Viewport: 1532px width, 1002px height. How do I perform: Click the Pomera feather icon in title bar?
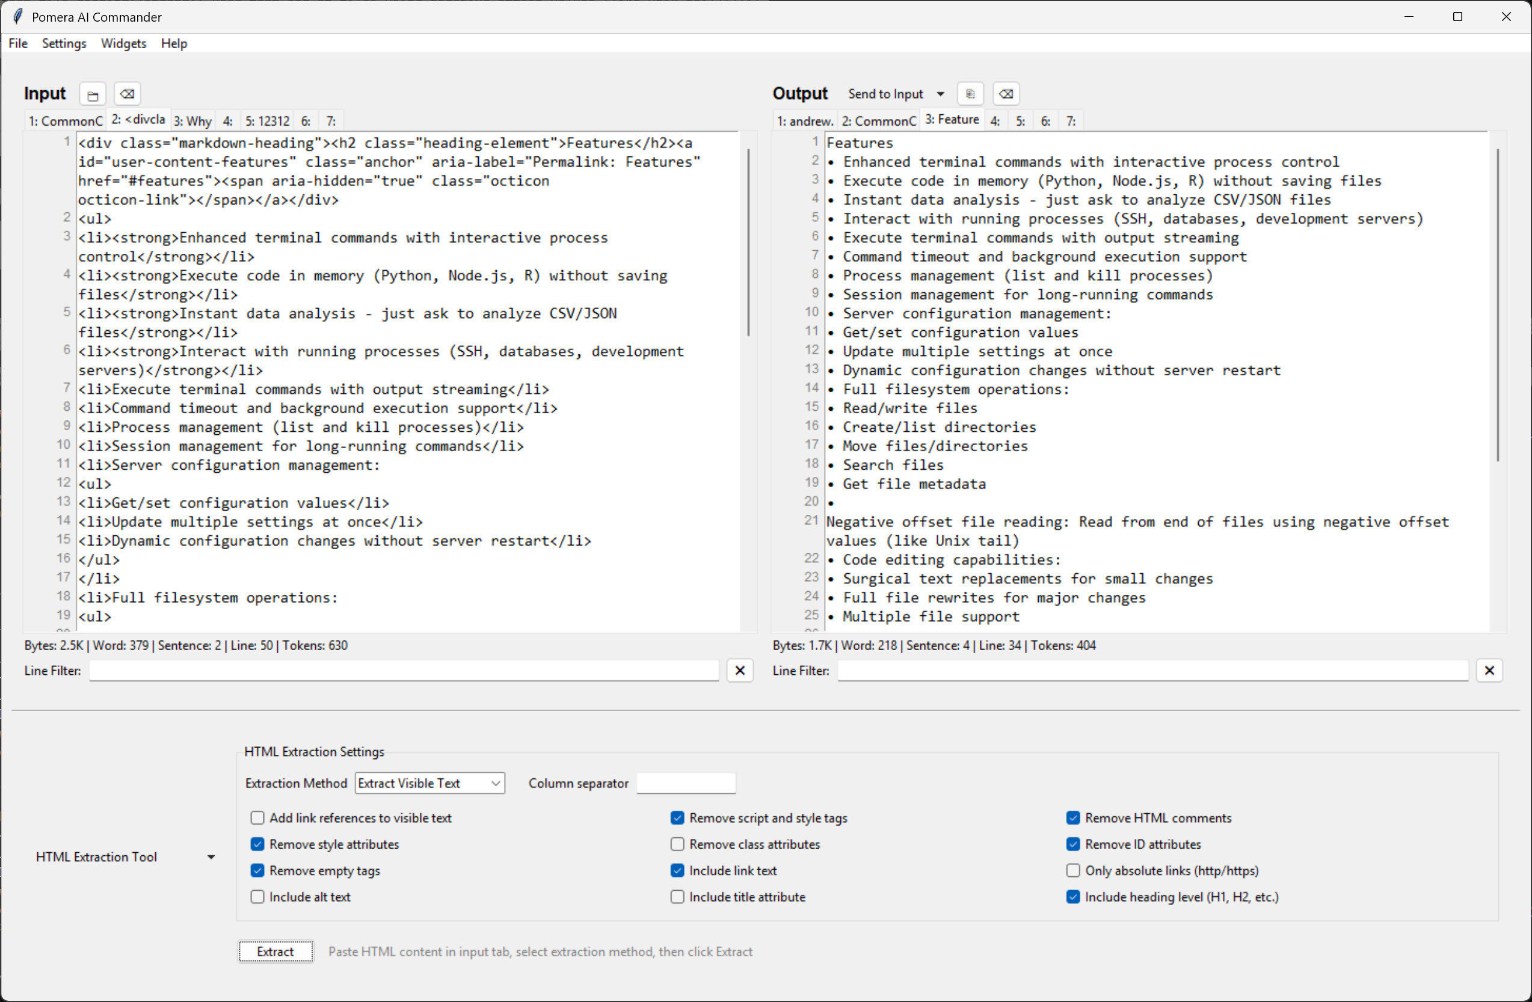[x=17, y=17]
